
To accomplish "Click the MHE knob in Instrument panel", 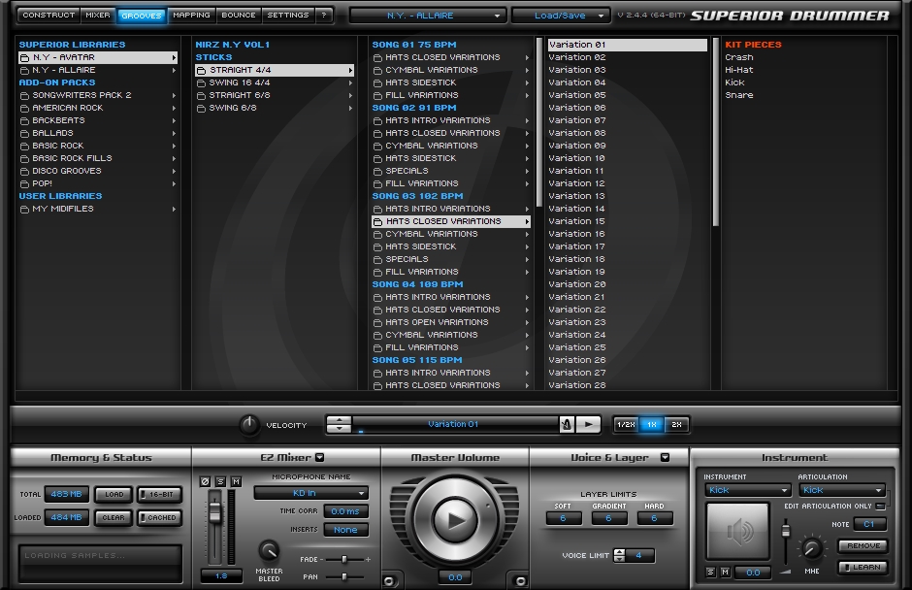I will (x=811, y=548).
